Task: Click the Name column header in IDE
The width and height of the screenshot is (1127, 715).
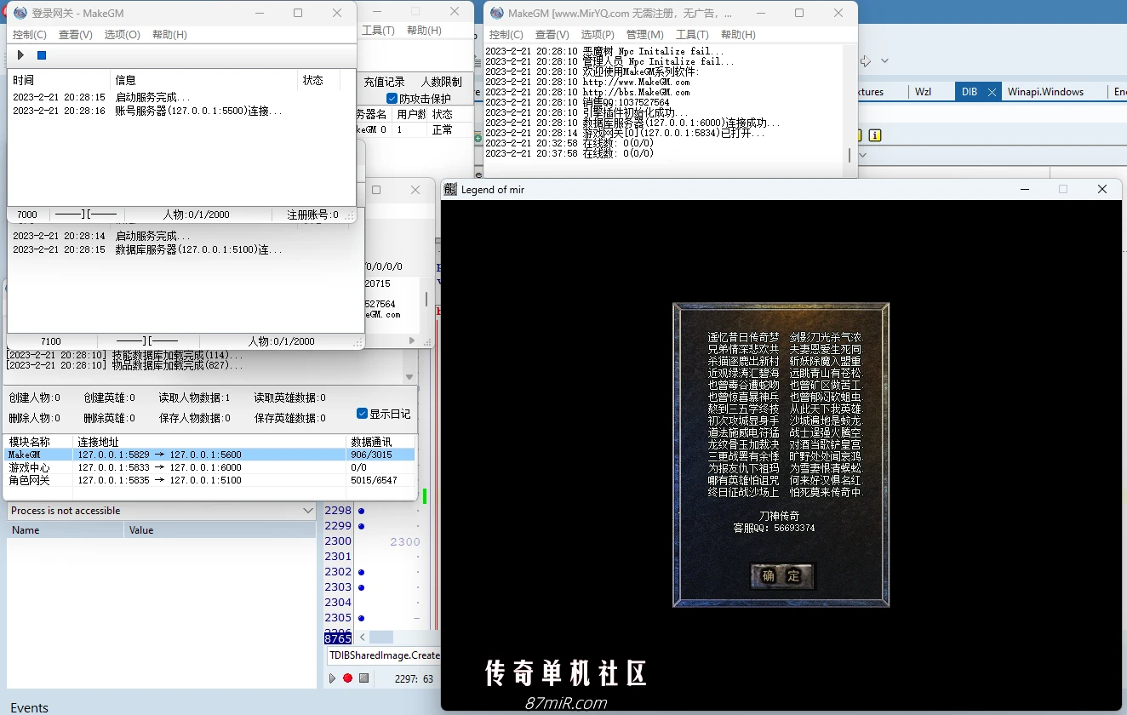Action: (66, 530)
